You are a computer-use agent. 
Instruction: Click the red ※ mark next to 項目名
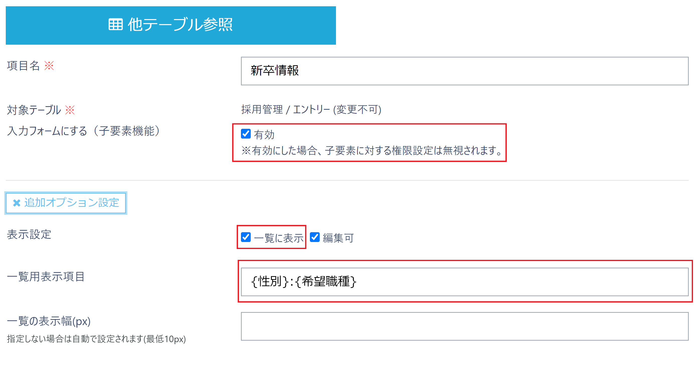[x=49, y=66]
